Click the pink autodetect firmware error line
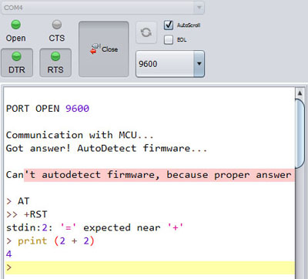This screenshot has width=308, height=279. click(x=150, y=175)
